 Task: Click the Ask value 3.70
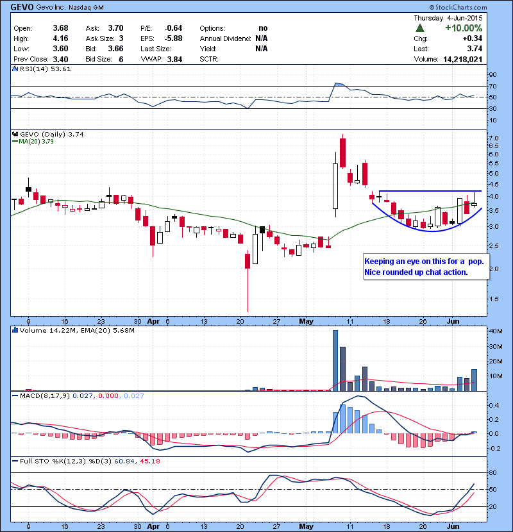coord(116,28)
